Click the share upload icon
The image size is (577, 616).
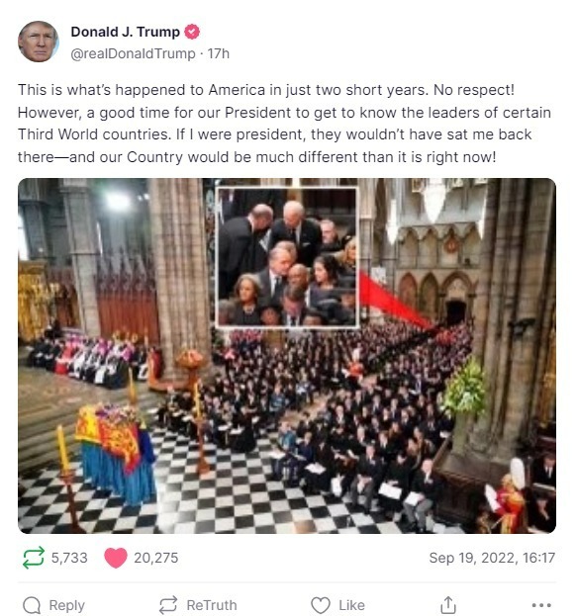[x=448, y=604]
